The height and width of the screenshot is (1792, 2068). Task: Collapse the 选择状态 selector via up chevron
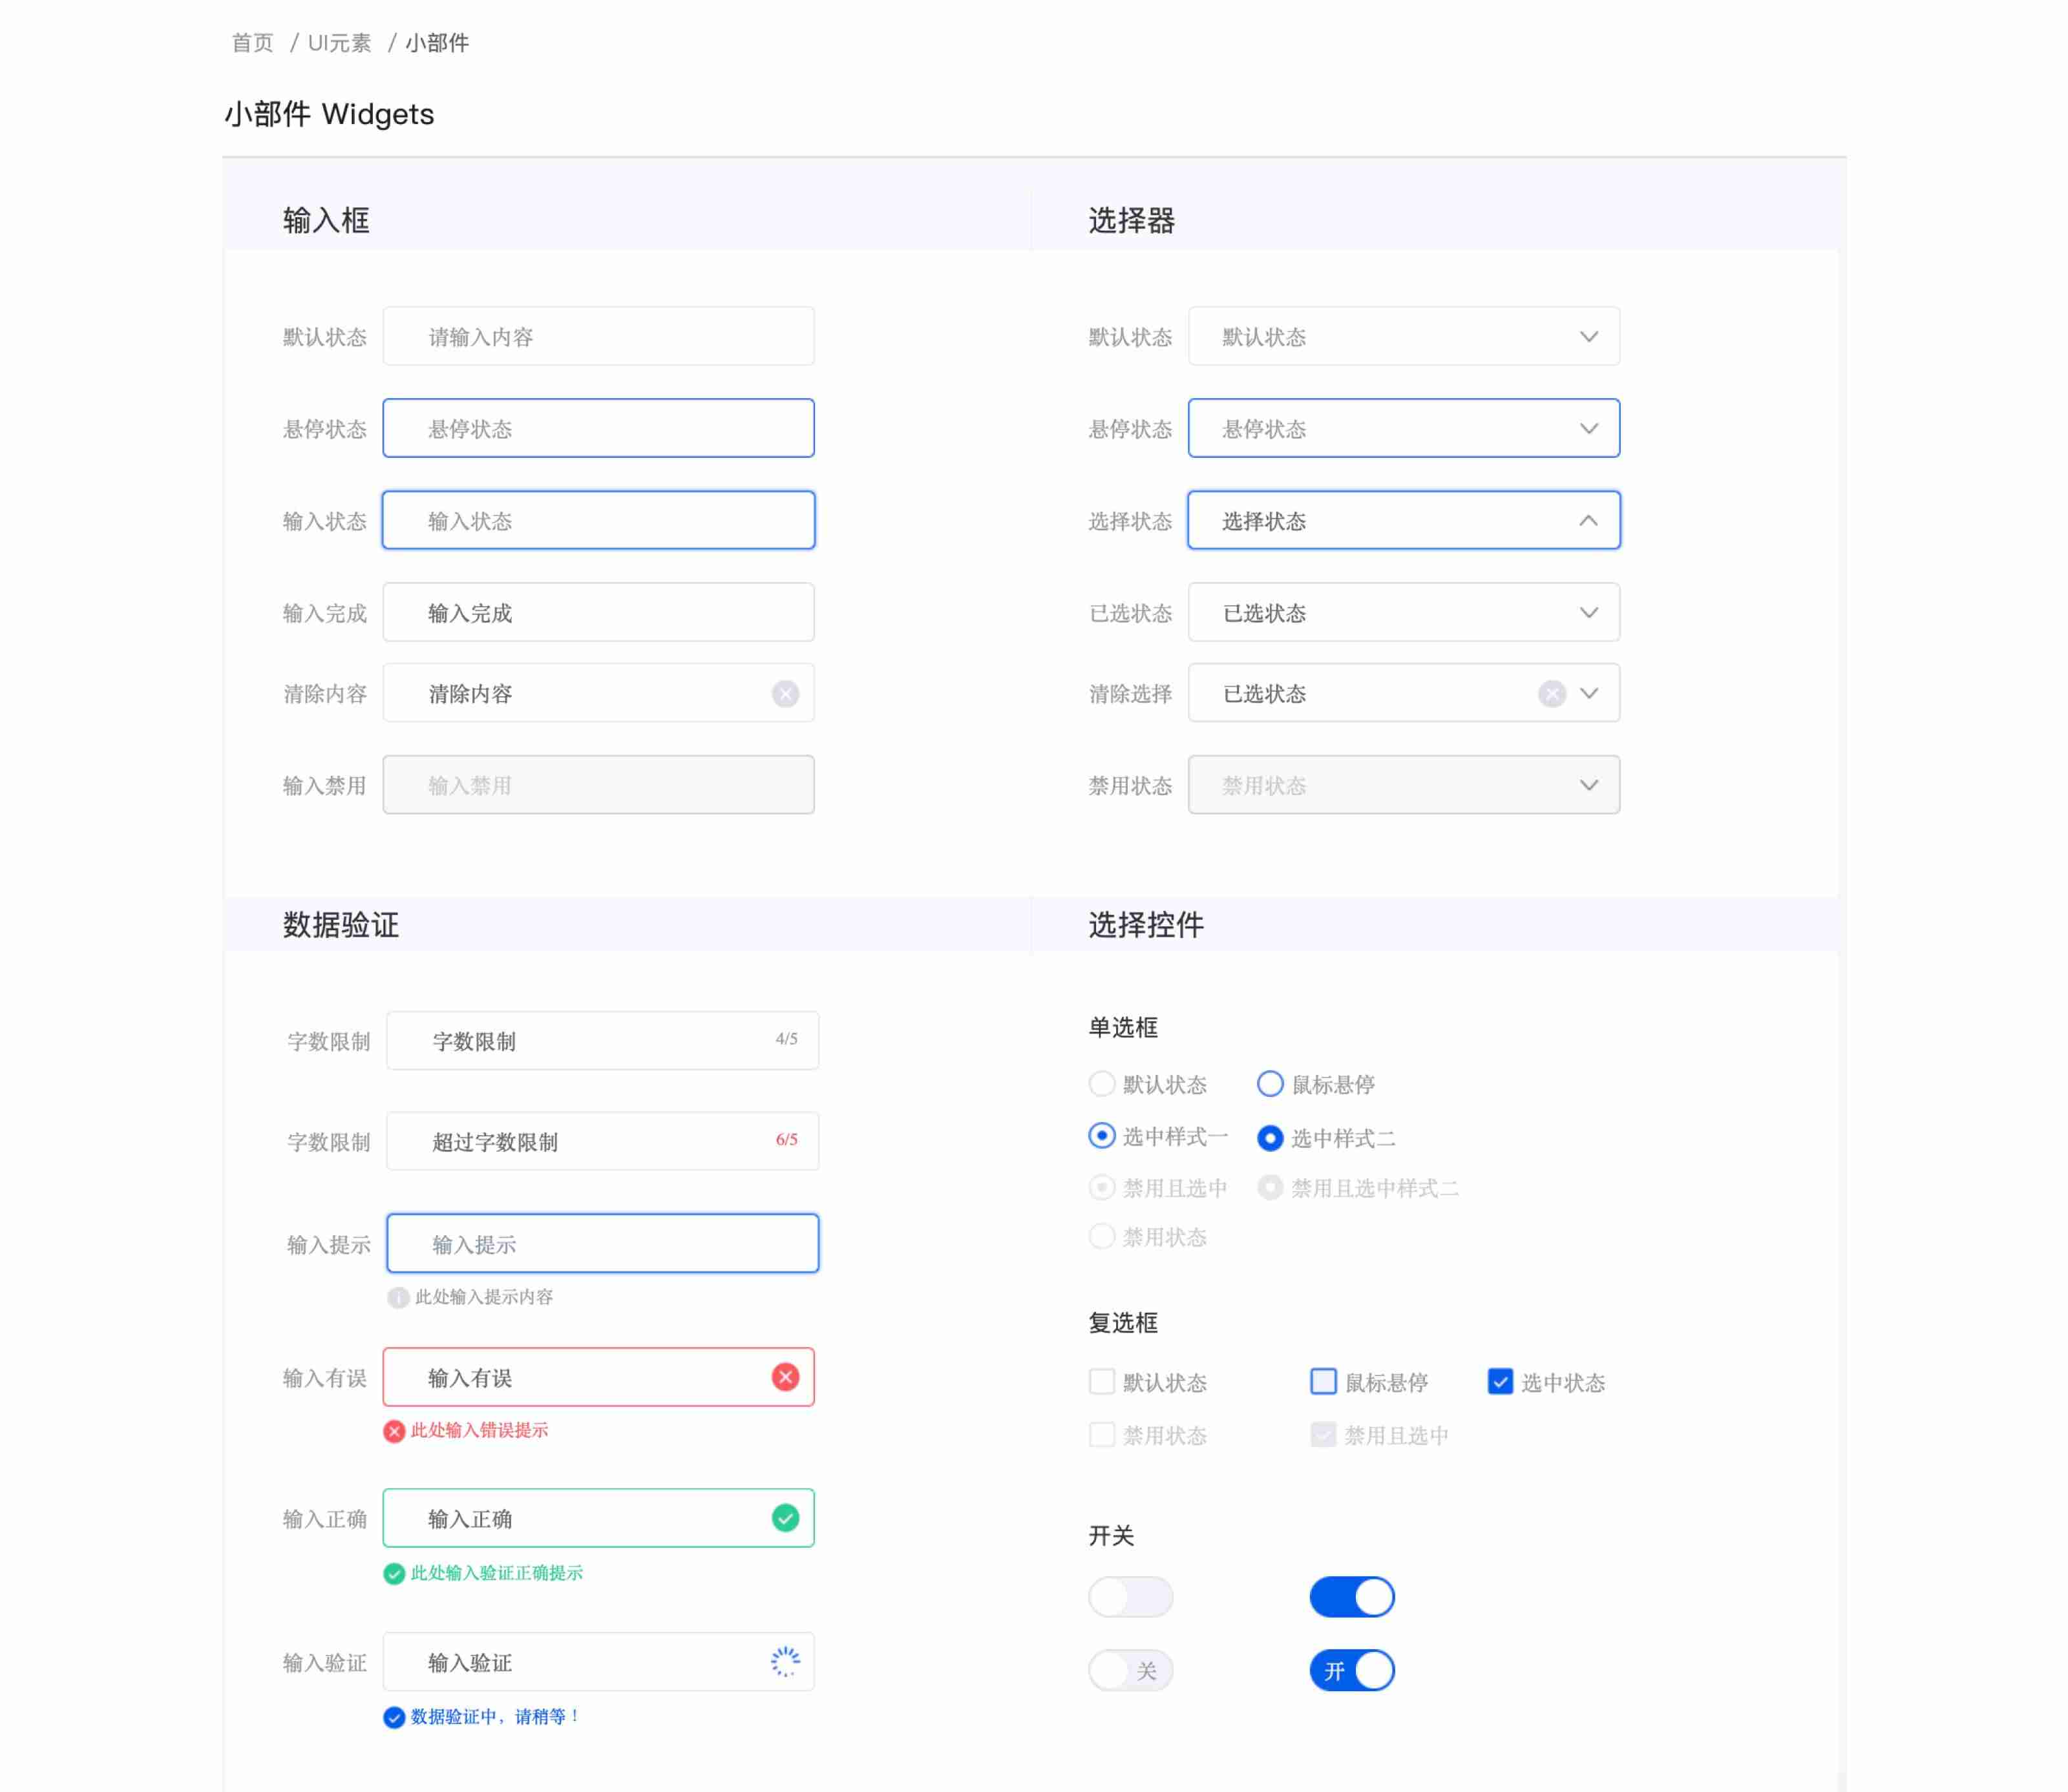(x=1588, y=520)
